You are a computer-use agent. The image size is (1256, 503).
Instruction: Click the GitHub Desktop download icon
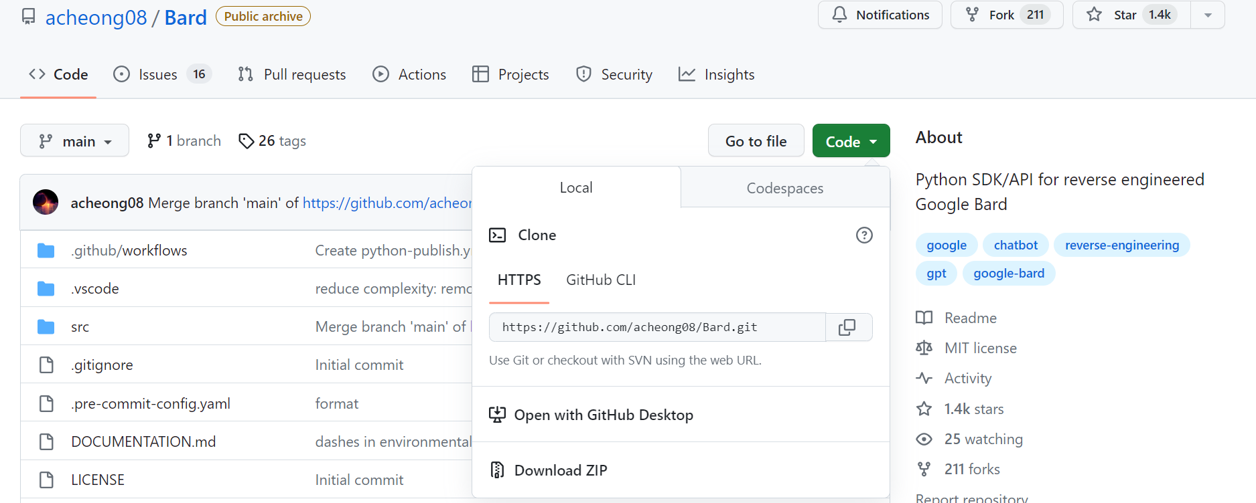[x=497, y=415]
